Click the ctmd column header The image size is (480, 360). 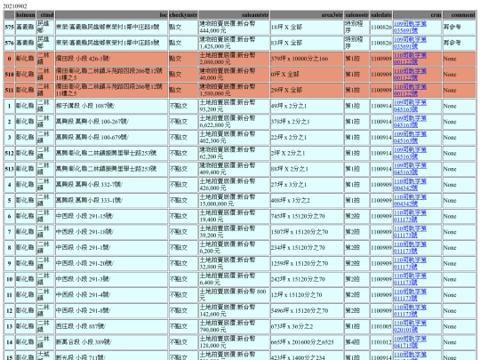[45, 15]
